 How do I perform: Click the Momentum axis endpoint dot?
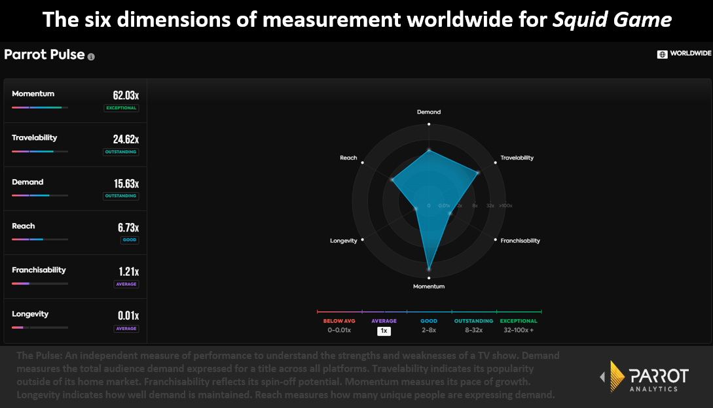pos(429,278)
